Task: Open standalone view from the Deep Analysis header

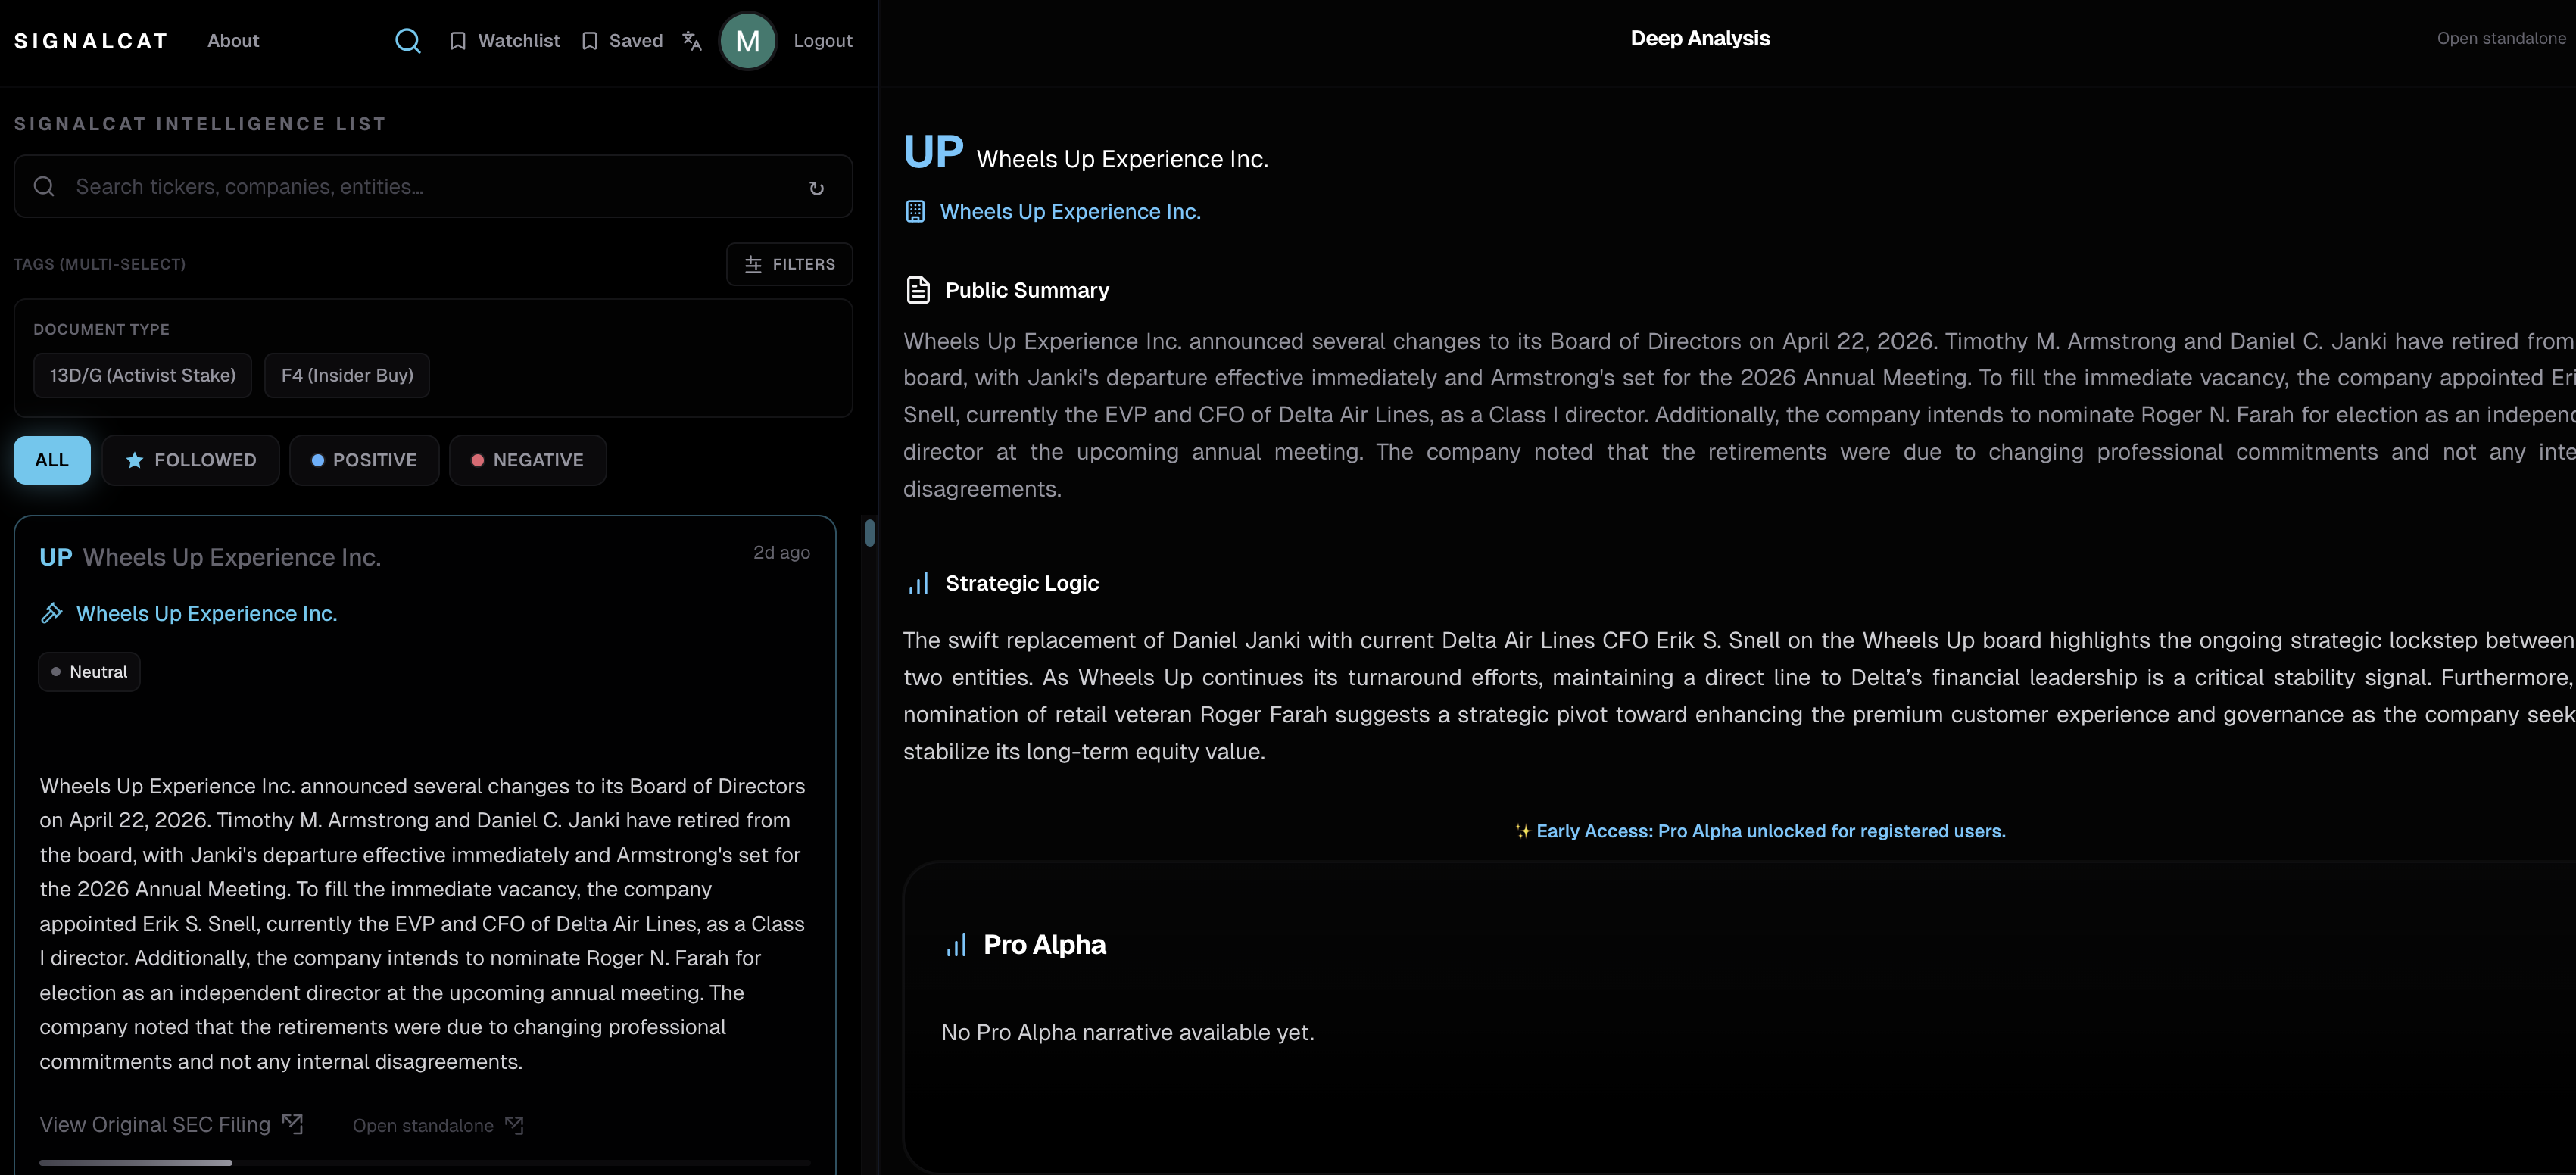Action: 2501,39
